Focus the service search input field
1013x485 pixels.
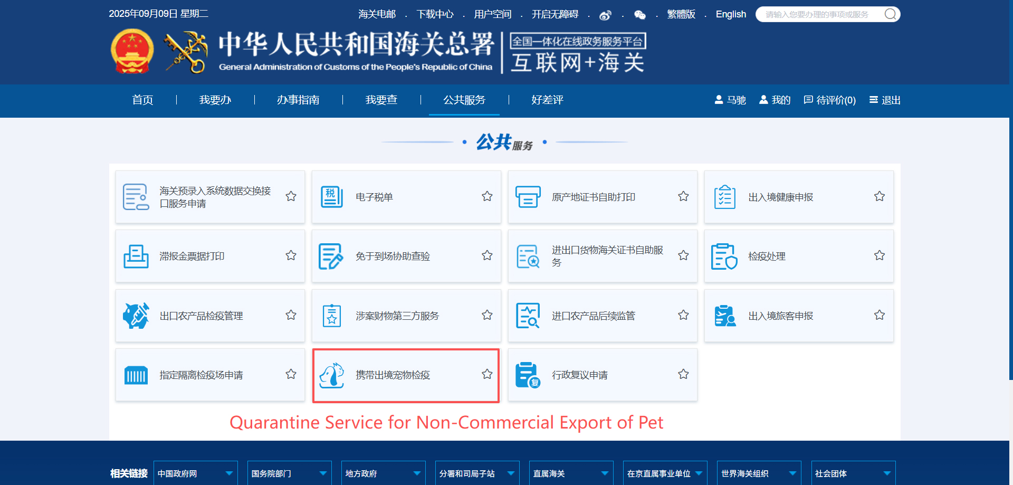point(818,14)
